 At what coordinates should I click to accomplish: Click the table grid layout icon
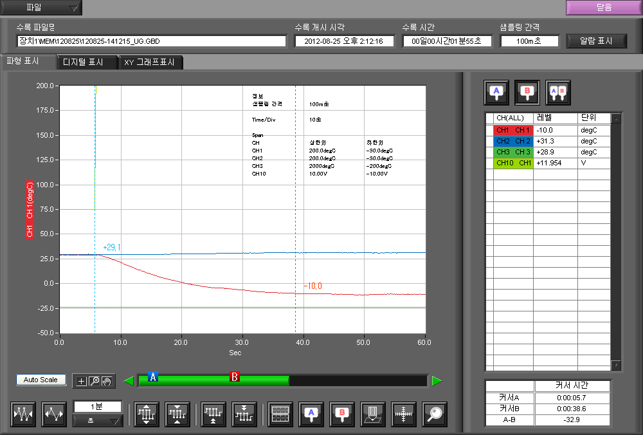tap(280, 415)
